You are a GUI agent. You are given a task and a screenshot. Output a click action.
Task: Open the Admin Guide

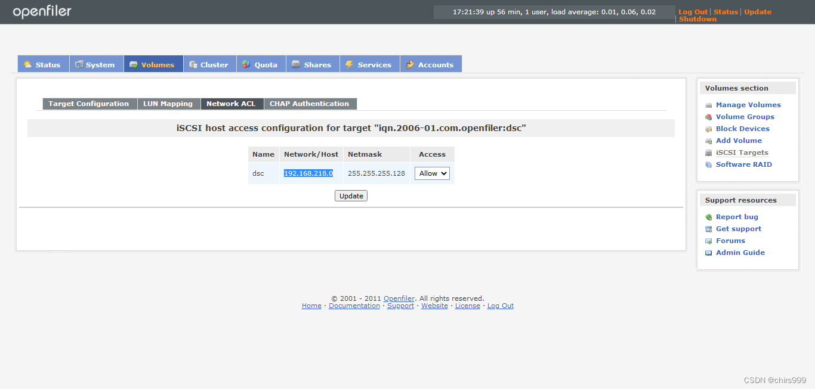pyautogui.click(x=740, y=253)
